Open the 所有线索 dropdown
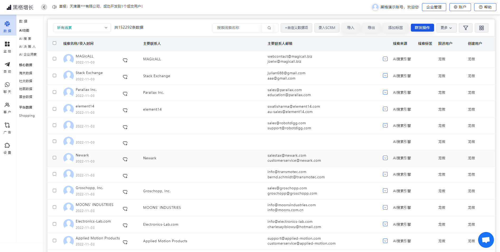Viewport: 500px width, 252px height. 82,28
